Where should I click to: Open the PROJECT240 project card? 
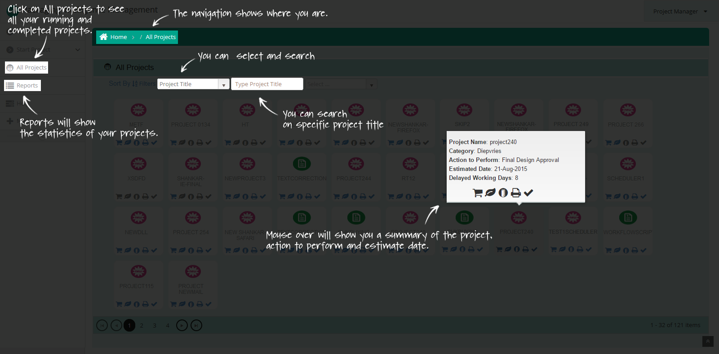(x=519, y=231)
